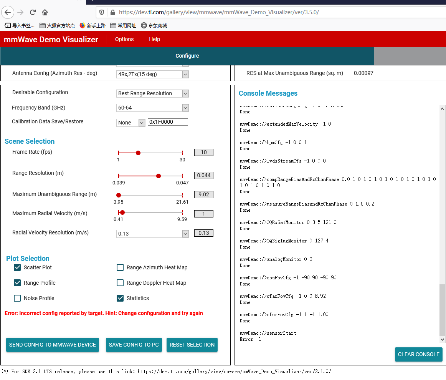Open the Options menu

pyautogui.click(x=124, y=39)
